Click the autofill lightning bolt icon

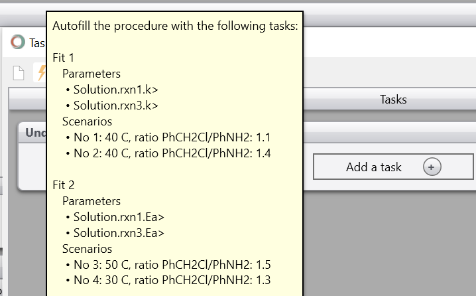pos(40,73)
